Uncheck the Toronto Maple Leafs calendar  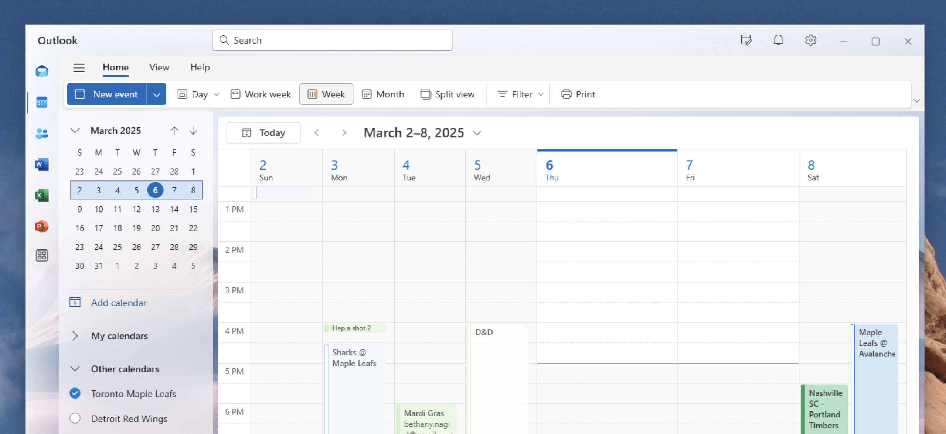(75, 393)
